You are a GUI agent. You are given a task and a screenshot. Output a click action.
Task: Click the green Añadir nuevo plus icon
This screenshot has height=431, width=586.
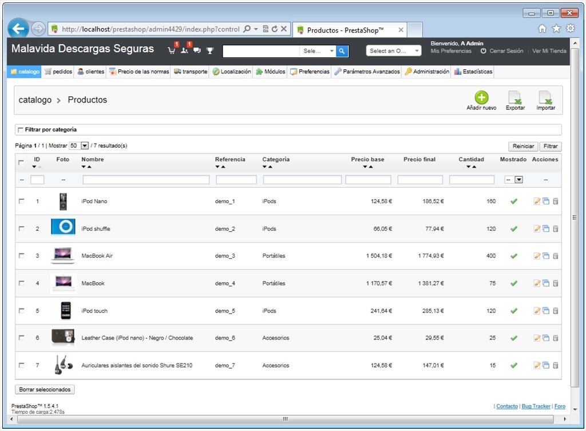[481, 97]
